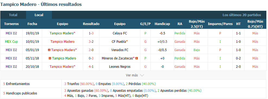Click the Tampico Madero team on 10/01/19
This screenshot has width=268, height=99.
tap(62, 42)
